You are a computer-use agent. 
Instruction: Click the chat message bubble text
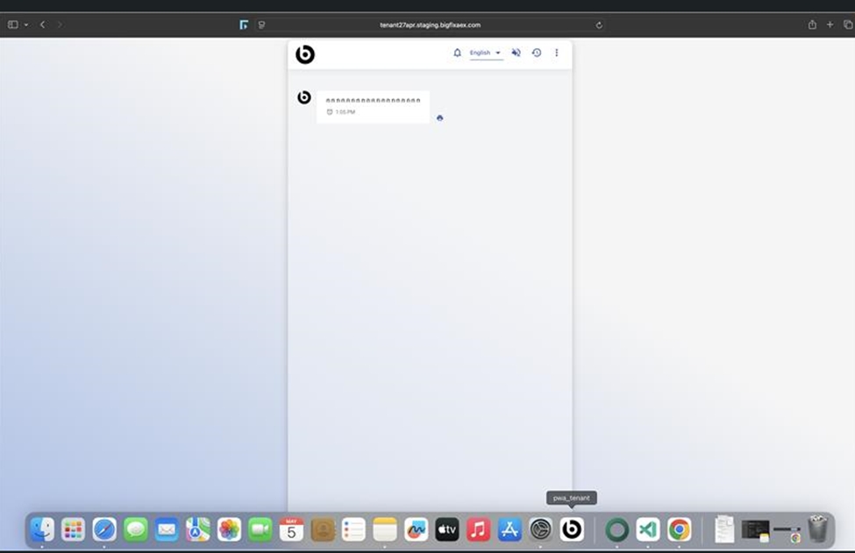[x=373, y=100]
